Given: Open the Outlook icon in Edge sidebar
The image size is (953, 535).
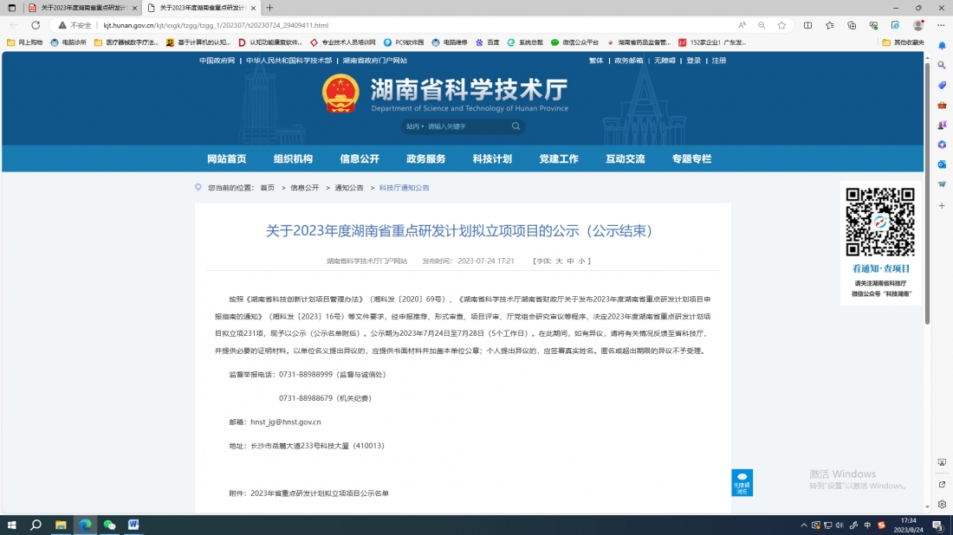Looking at the screenshot, I should 942,164.
